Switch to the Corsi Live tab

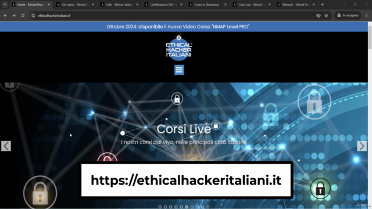click(x=252, y=5)
